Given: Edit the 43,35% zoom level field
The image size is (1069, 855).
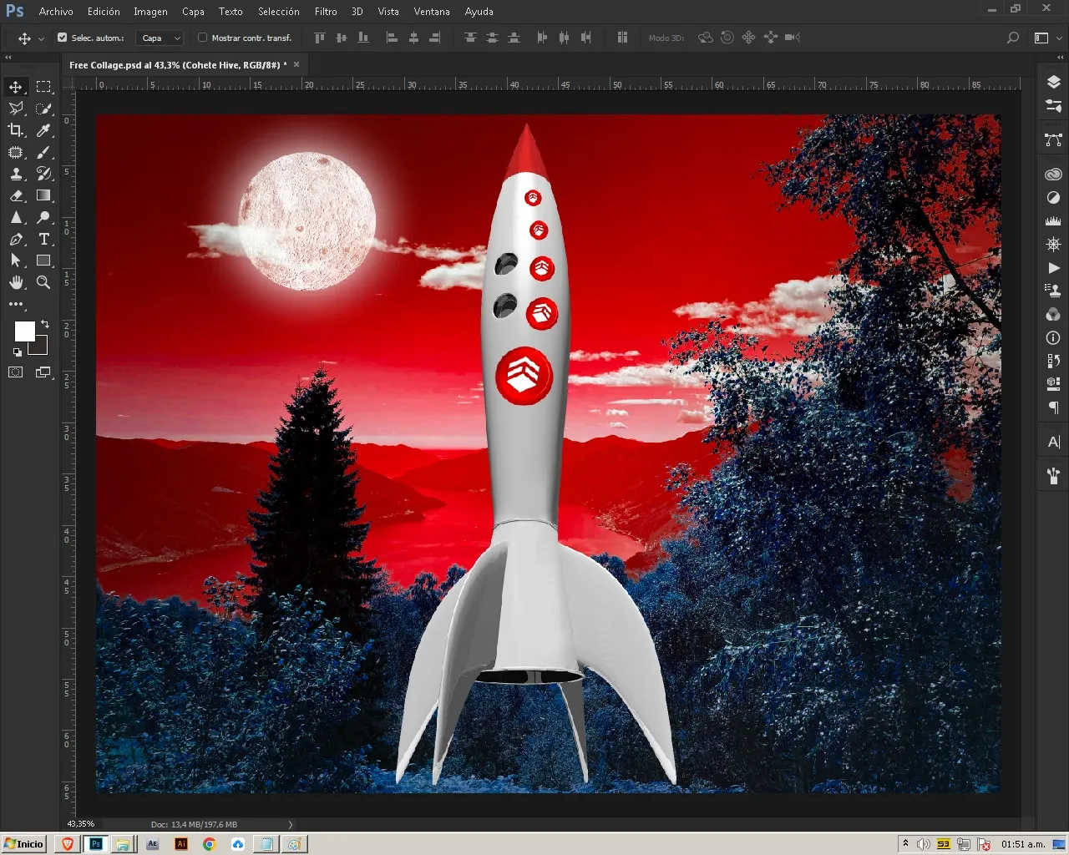Looking at the screenshot, I should coord(81,824).
